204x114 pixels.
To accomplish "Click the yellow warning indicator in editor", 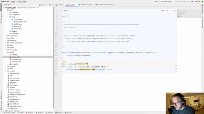I will tap(167, 10).
